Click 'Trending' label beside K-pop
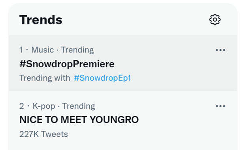245x150 pixels. 79,106
